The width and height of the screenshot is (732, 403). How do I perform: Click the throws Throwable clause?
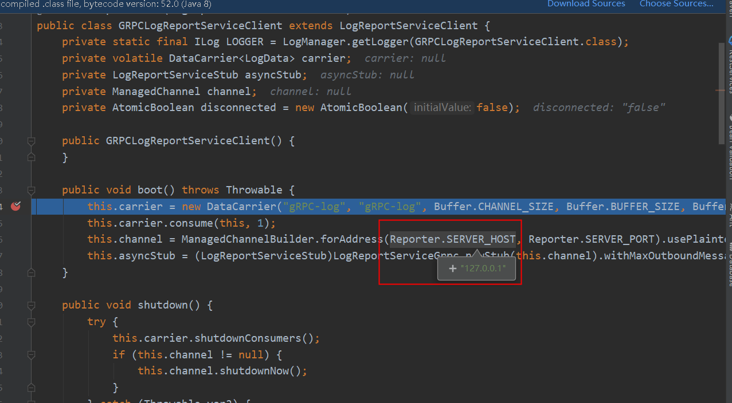pos(232,190)
